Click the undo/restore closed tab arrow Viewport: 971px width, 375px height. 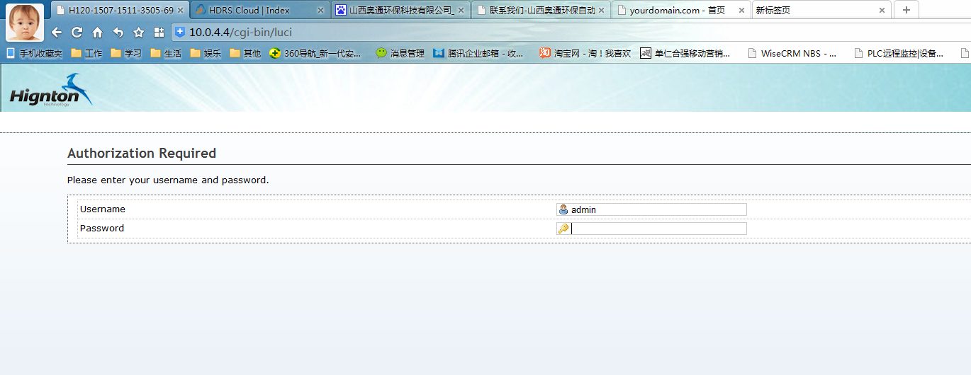(118, 33)
